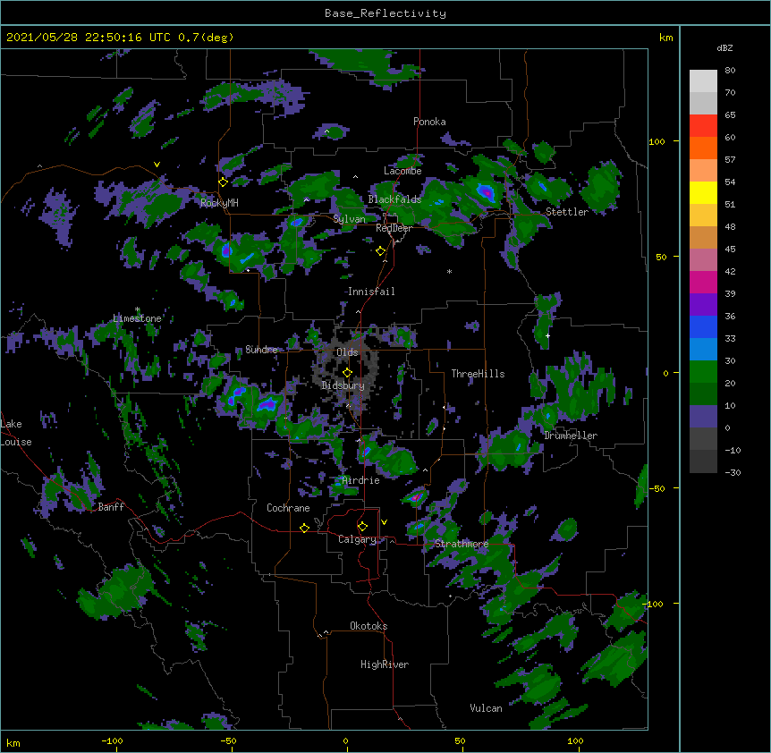Select the yellow marker near Calgary
771x753 pixels.
(x=362, y=527)
